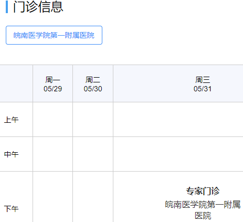Open the 专家门诊 Wednesday afternoon appointment
The height and width of the screenshot is (222, 243).
pyautogui.click(x=203, y=191)
